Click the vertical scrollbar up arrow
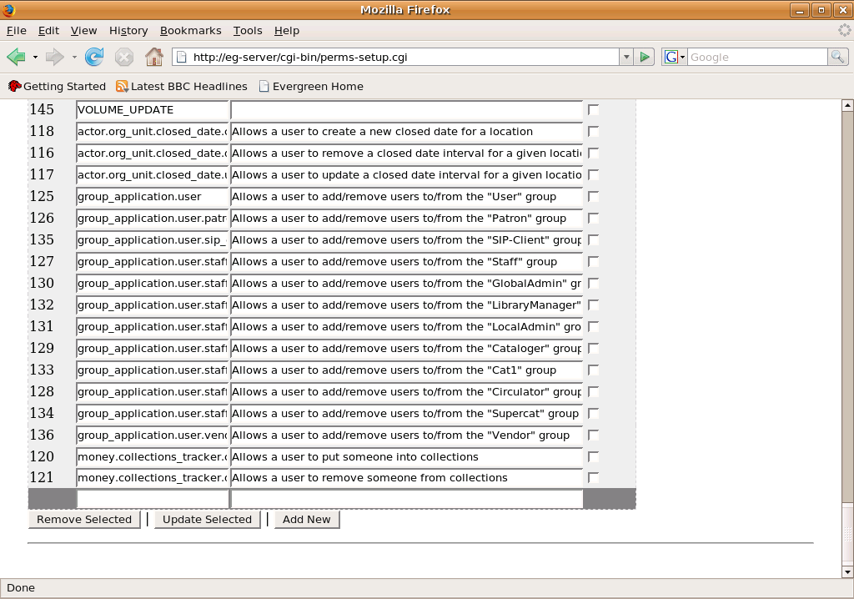 pos(847,106)
